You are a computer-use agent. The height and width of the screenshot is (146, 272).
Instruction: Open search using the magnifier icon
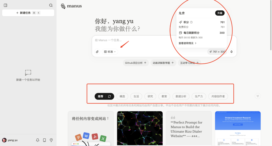pos(51,5)
